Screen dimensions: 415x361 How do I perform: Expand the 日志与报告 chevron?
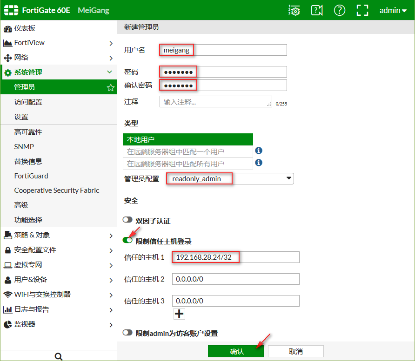(111, 310)
